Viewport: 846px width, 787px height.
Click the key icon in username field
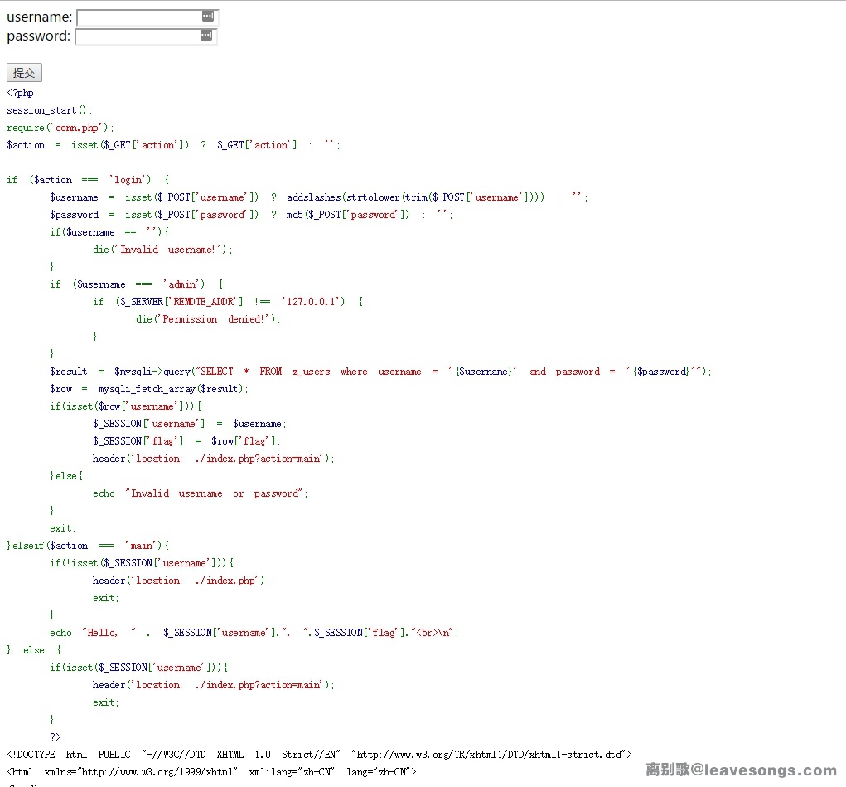pyautogui.click(x=207, y=17)
